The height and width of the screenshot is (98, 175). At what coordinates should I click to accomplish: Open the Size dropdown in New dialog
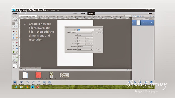[85, 35]
